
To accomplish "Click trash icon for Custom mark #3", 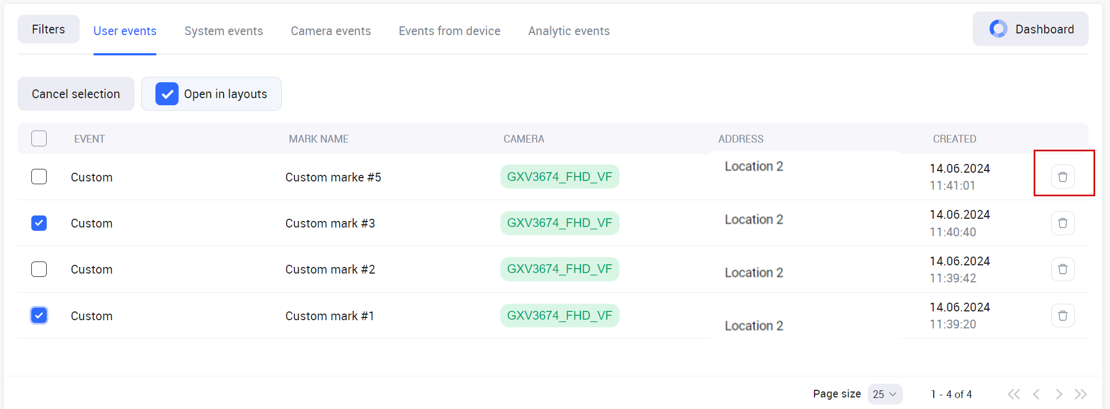I will (1062, 223).
